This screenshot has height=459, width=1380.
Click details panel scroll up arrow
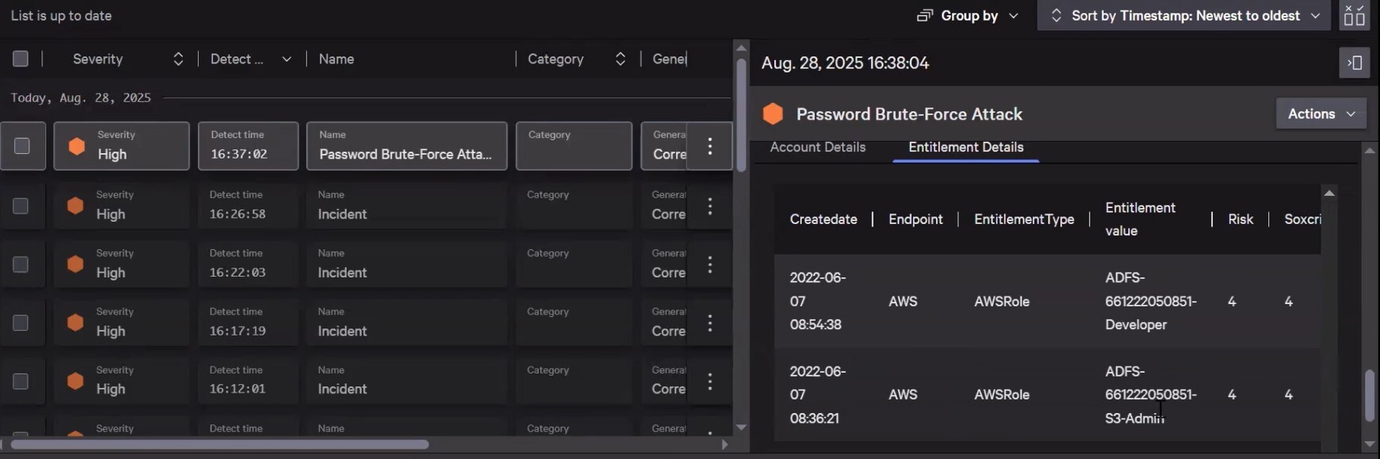tap(1370, 150)
